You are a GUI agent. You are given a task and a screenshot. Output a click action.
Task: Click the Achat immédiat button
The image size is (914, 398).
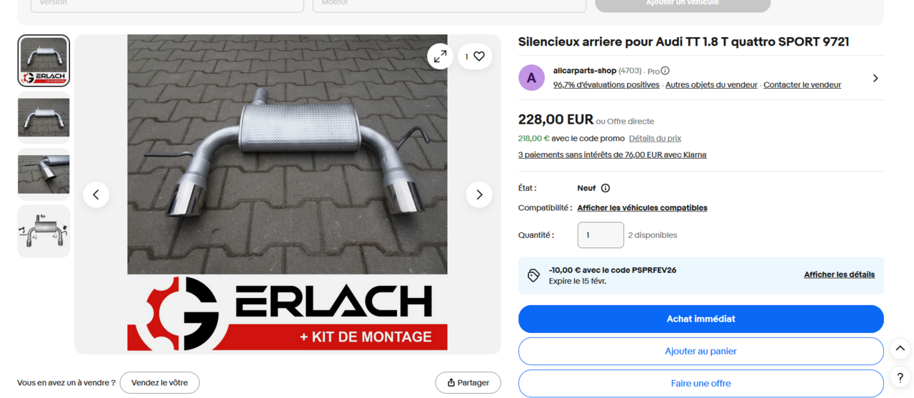click(x=701, y=319)
